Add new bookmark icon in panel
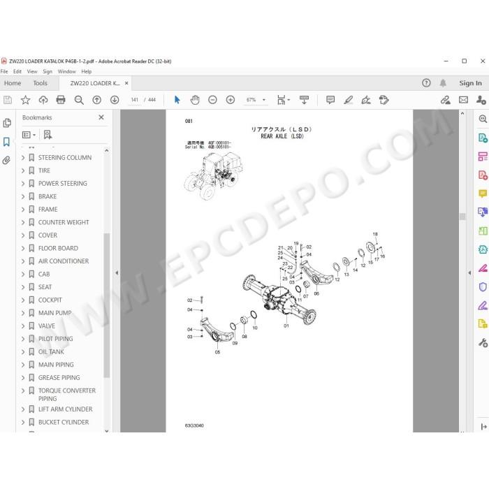This screenshot has height=489, width=489. [x=48, y=135]
